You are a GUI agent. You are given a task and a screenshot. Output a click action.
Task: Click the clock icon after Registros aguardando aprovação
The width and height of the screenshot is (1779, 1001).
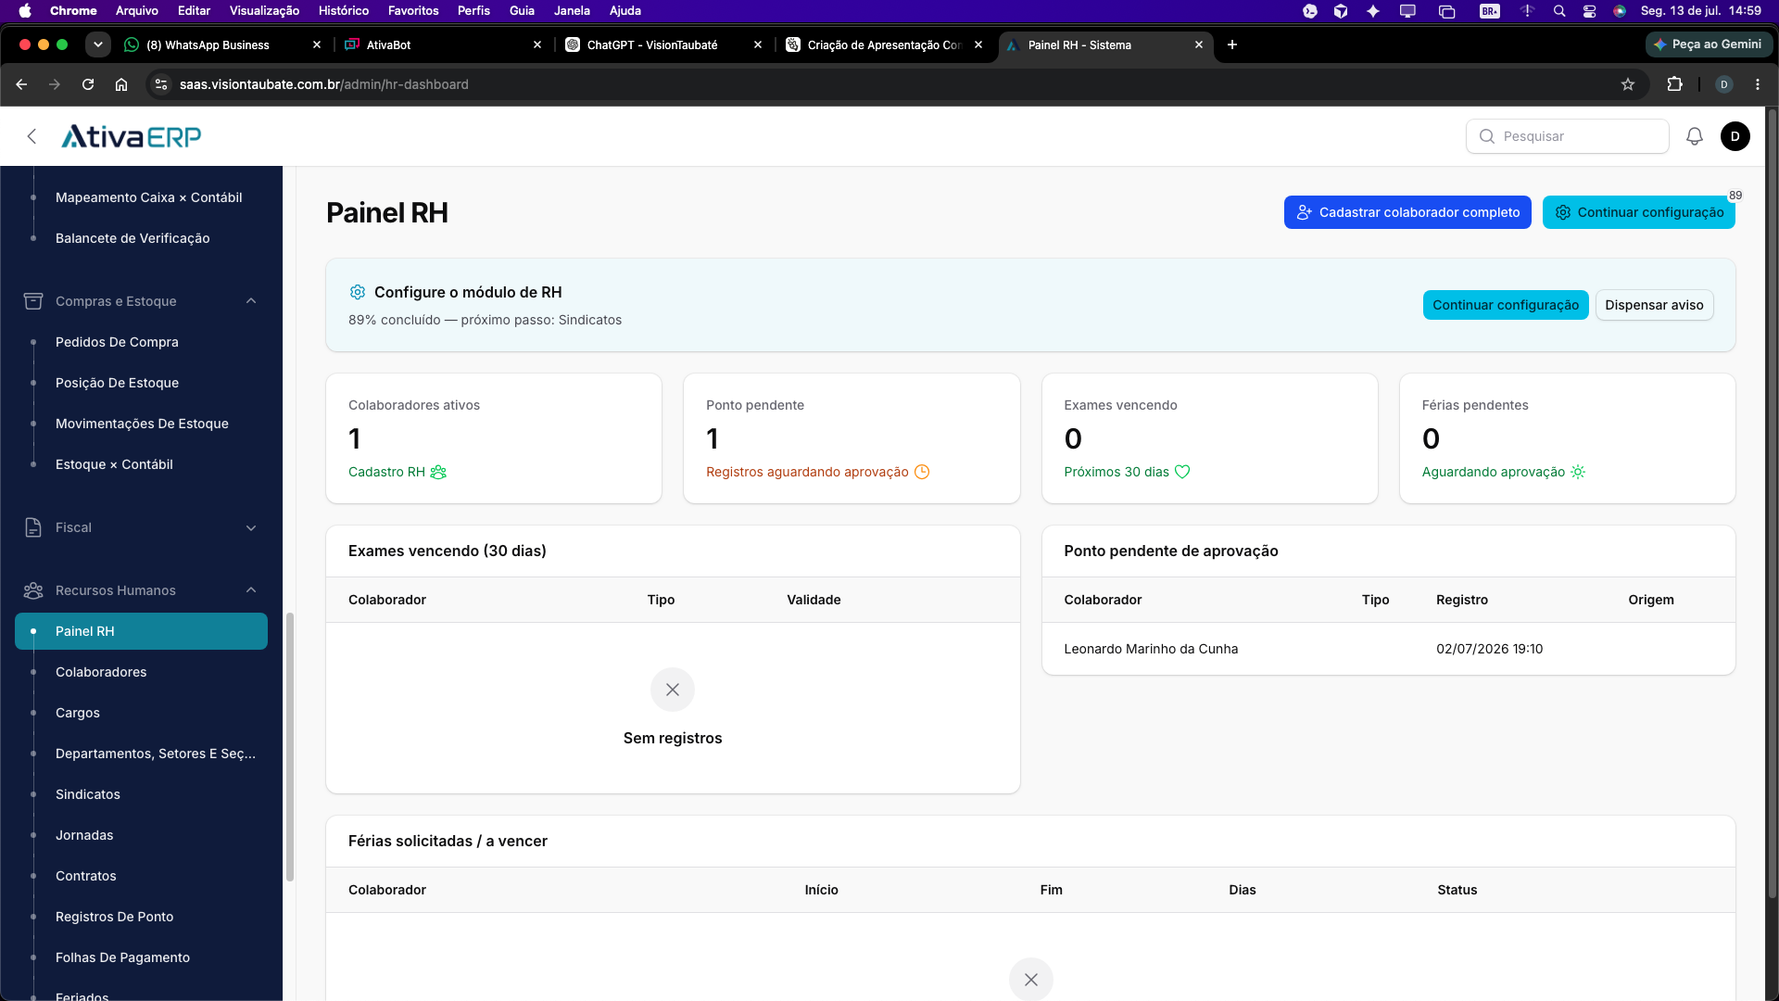point(922,472)
